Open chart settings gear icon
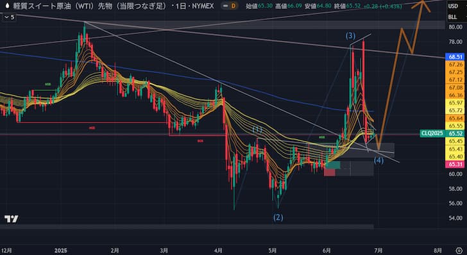467x255 pixels. [459, 250]
